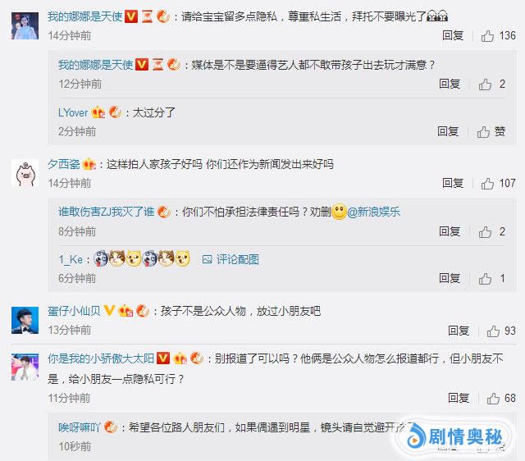Click thumbs-up on LYover's reply

tap(483, 132)
